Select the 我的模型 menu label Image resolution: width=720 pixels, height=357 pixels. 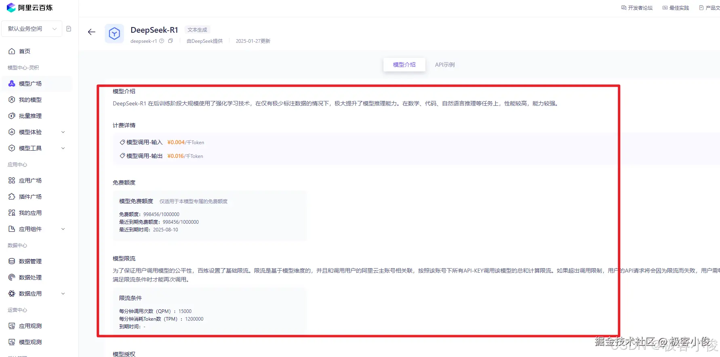coord(30,100)
